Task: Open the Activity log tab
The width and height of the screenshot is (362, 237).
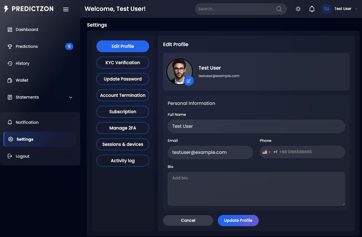Action: [123, 161]
